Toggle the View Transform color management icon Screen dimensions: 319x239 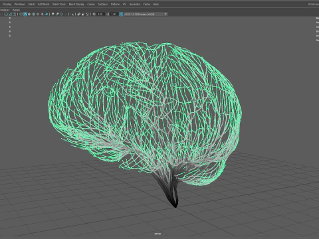pyautogui.click(x=121, y=14)
